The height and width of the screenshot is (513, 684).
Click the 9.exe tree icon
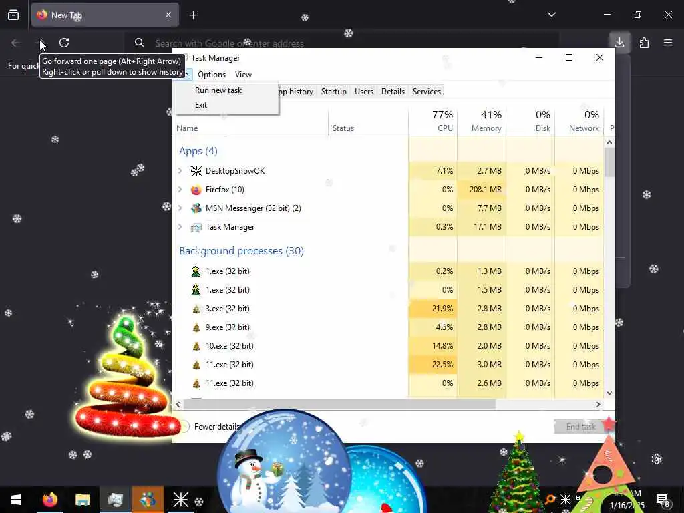coord(196,327)
